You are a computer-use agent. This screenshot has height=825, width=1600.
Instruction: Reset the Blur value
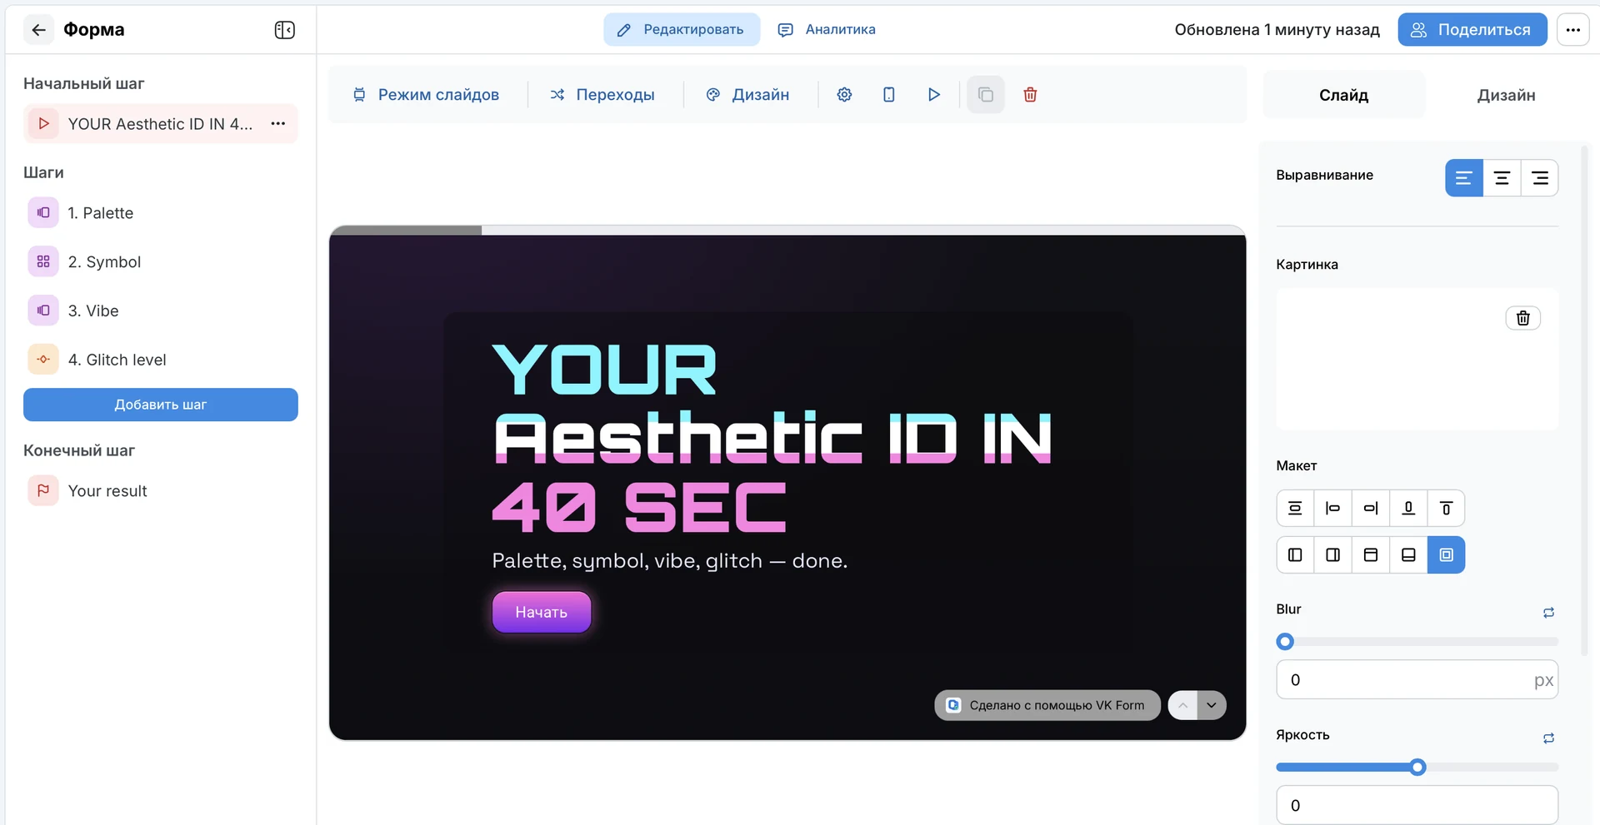point(1548,613)
